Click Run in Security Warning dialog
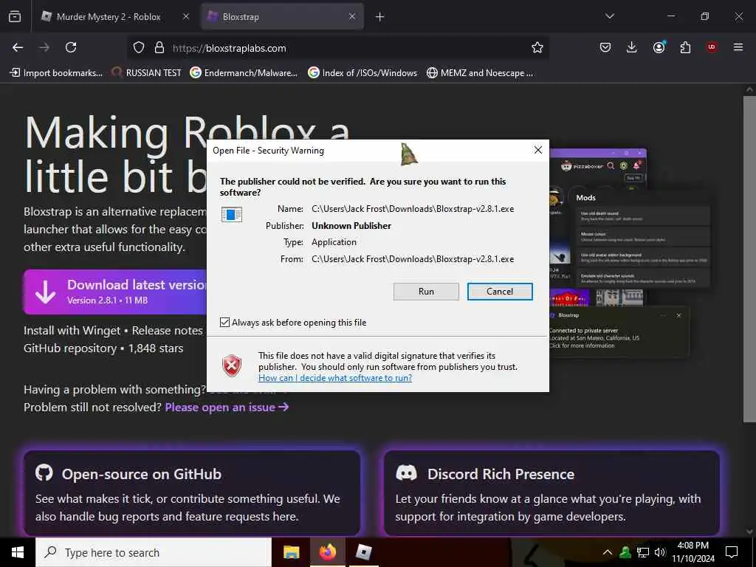The height and width of the screenshot is (567, 756). click(426, 291)
